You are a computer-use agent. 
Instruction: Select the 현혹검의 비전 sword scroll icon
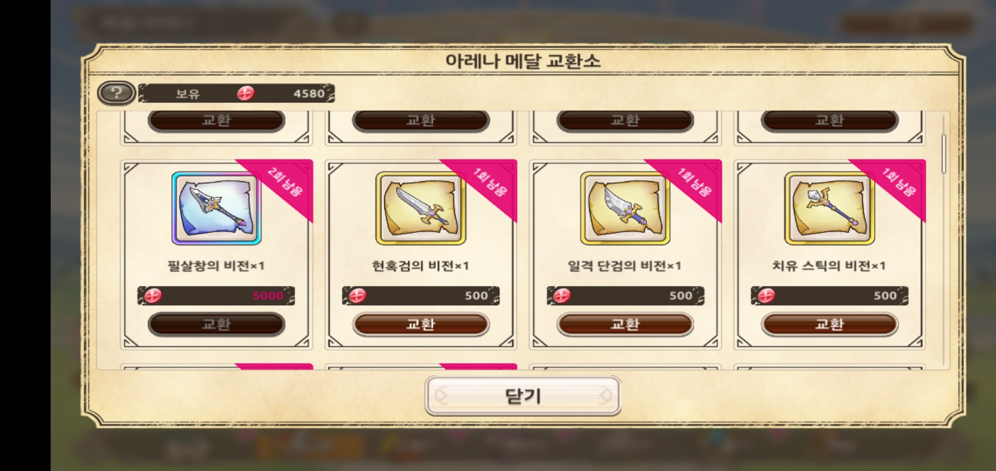click(421, 208)
